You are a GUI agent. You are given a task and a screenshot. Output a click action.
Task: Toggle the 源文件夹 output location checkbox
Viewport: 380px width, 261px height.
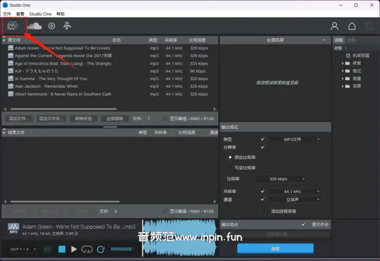303,224
